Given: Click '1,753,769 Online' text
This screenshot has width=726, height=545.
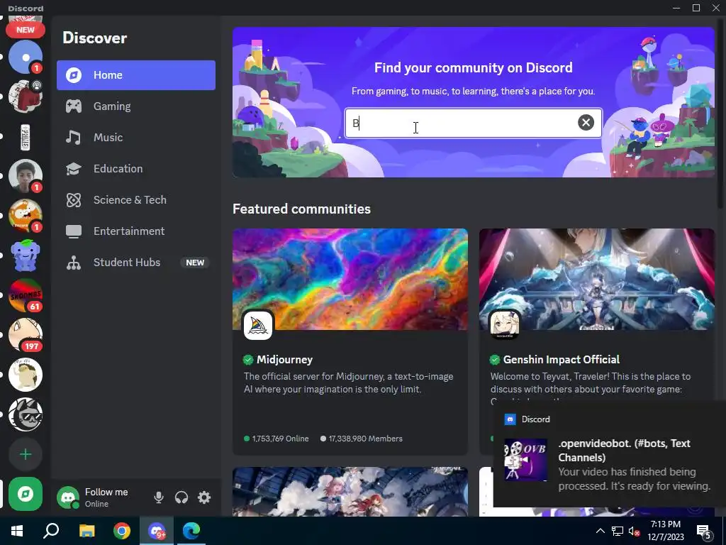Looking at the screenshot, I should tap(280, 439).
